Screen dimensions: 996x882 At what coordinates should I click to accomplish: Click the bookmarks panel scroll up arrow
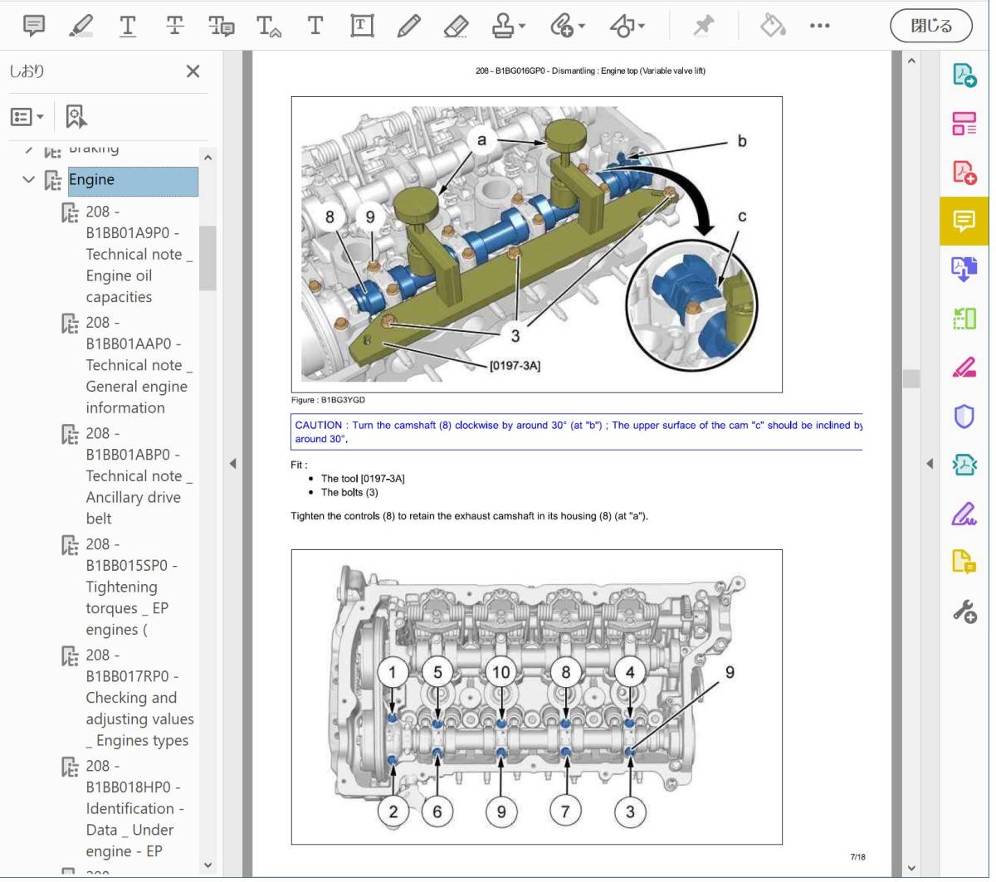(x=207, y=158)
